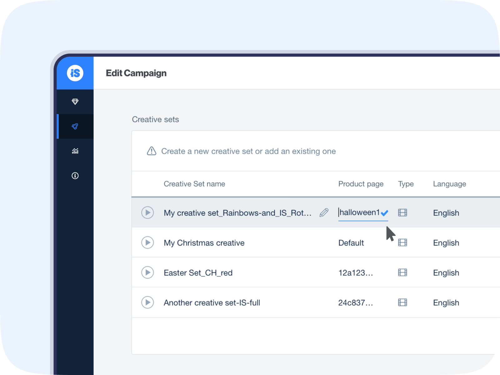Click the pencil edit icon on Rainbows row
Image resolution: width=500 pixels, height=375 pixels.
pos(324,212)
